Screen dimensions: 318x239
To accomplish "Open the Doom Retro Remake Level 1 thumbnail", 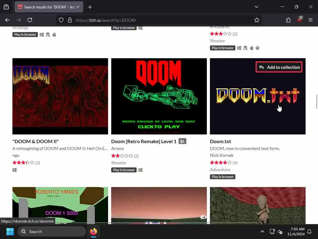I will click(159, 96).
